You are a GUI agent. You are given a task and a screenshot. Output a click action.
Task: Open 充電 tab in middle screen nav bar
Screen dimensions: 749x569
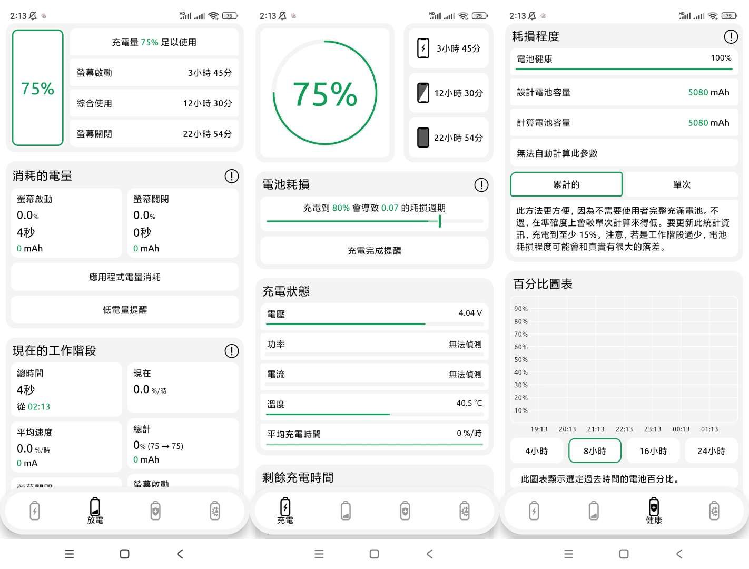pyautogui.click(x=285, y=511)
